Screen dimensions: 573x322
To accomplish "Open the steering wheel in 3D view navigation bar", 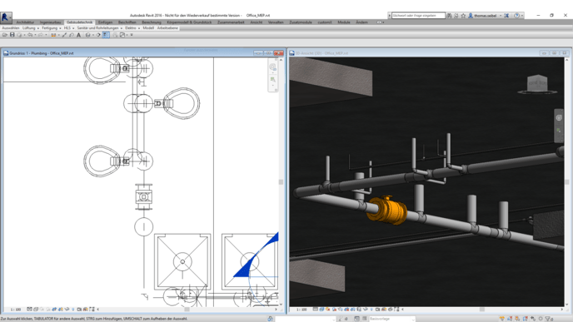I will (559, 117).
